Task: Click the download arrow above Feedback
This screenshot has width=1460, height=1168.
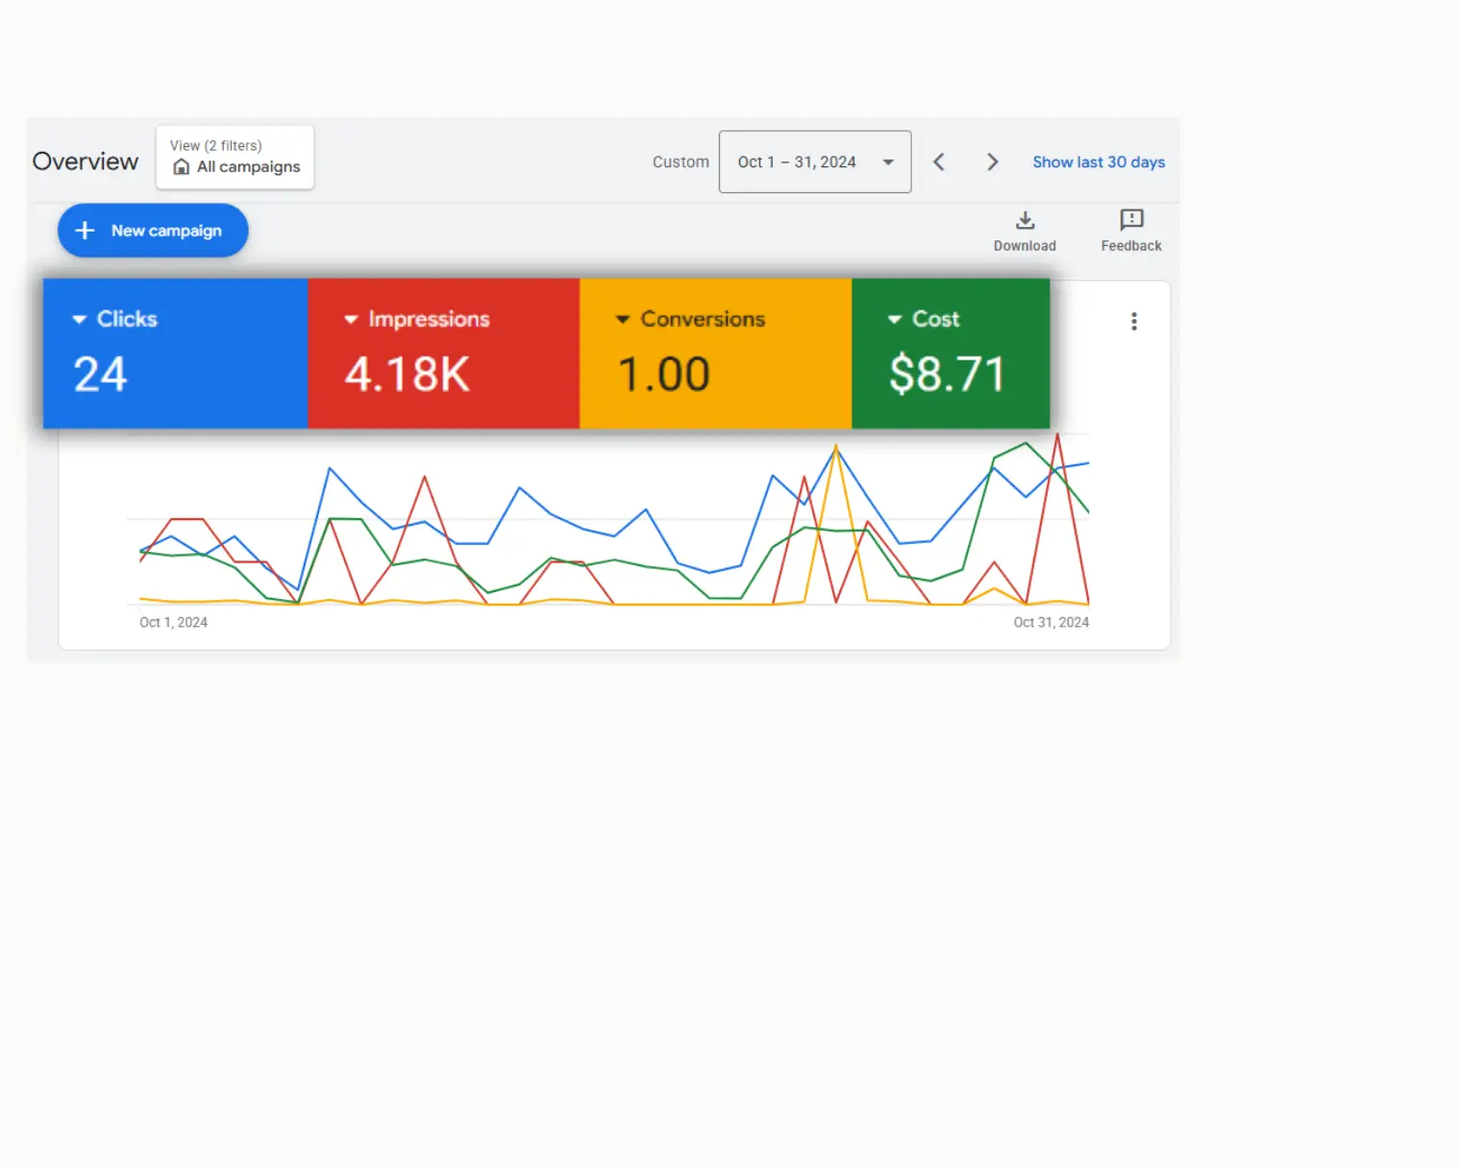Action: pos(1025,219)
